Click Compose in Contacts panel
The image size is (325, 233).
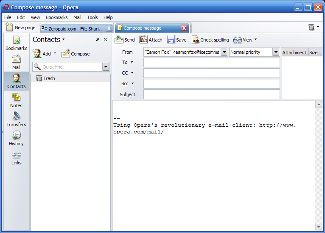pos(76,54)
